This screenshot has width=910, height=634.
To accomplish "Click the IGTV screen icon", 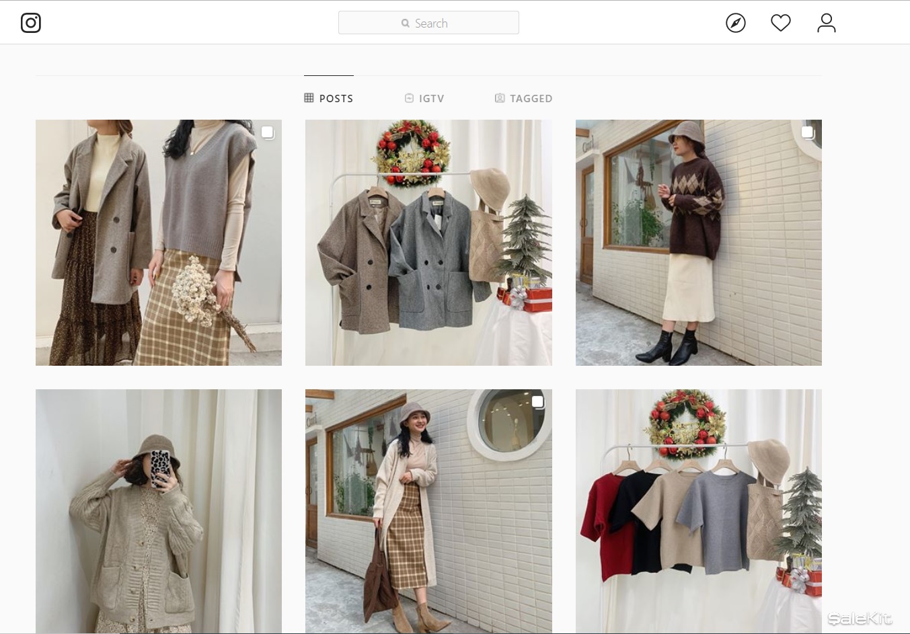I will 409,98.
